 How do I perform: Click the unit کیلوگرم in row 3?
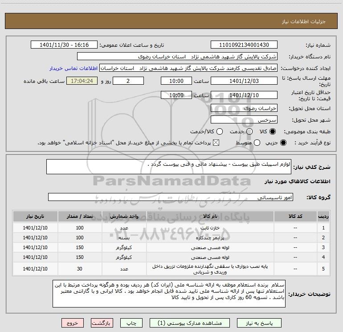click(124, 247)
